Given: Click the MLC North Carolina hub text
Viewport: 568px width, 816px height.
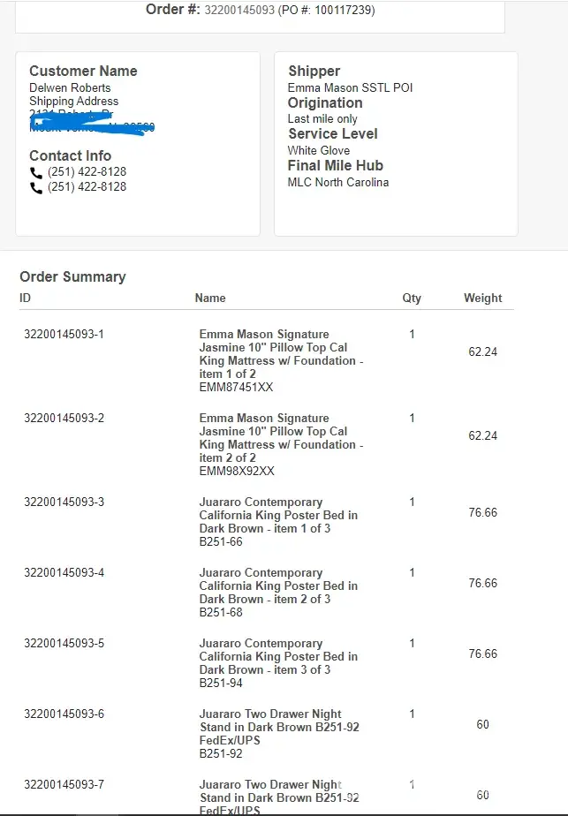Looking at the screenshot, I should (338, 183).
